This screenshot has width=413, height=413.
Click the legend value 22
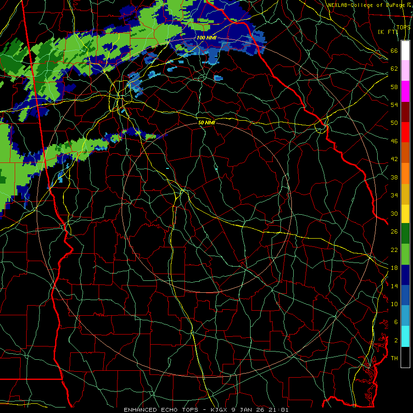(x=394, y=250)
